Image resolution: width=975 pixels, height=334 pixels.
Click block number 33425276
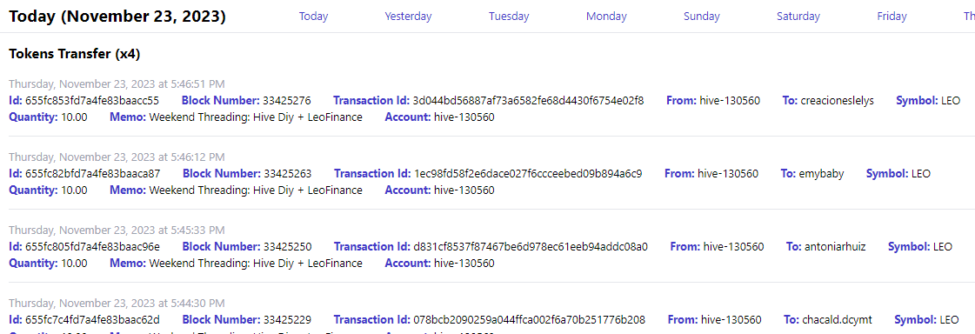pyautogui.click(x=287, y=100)
